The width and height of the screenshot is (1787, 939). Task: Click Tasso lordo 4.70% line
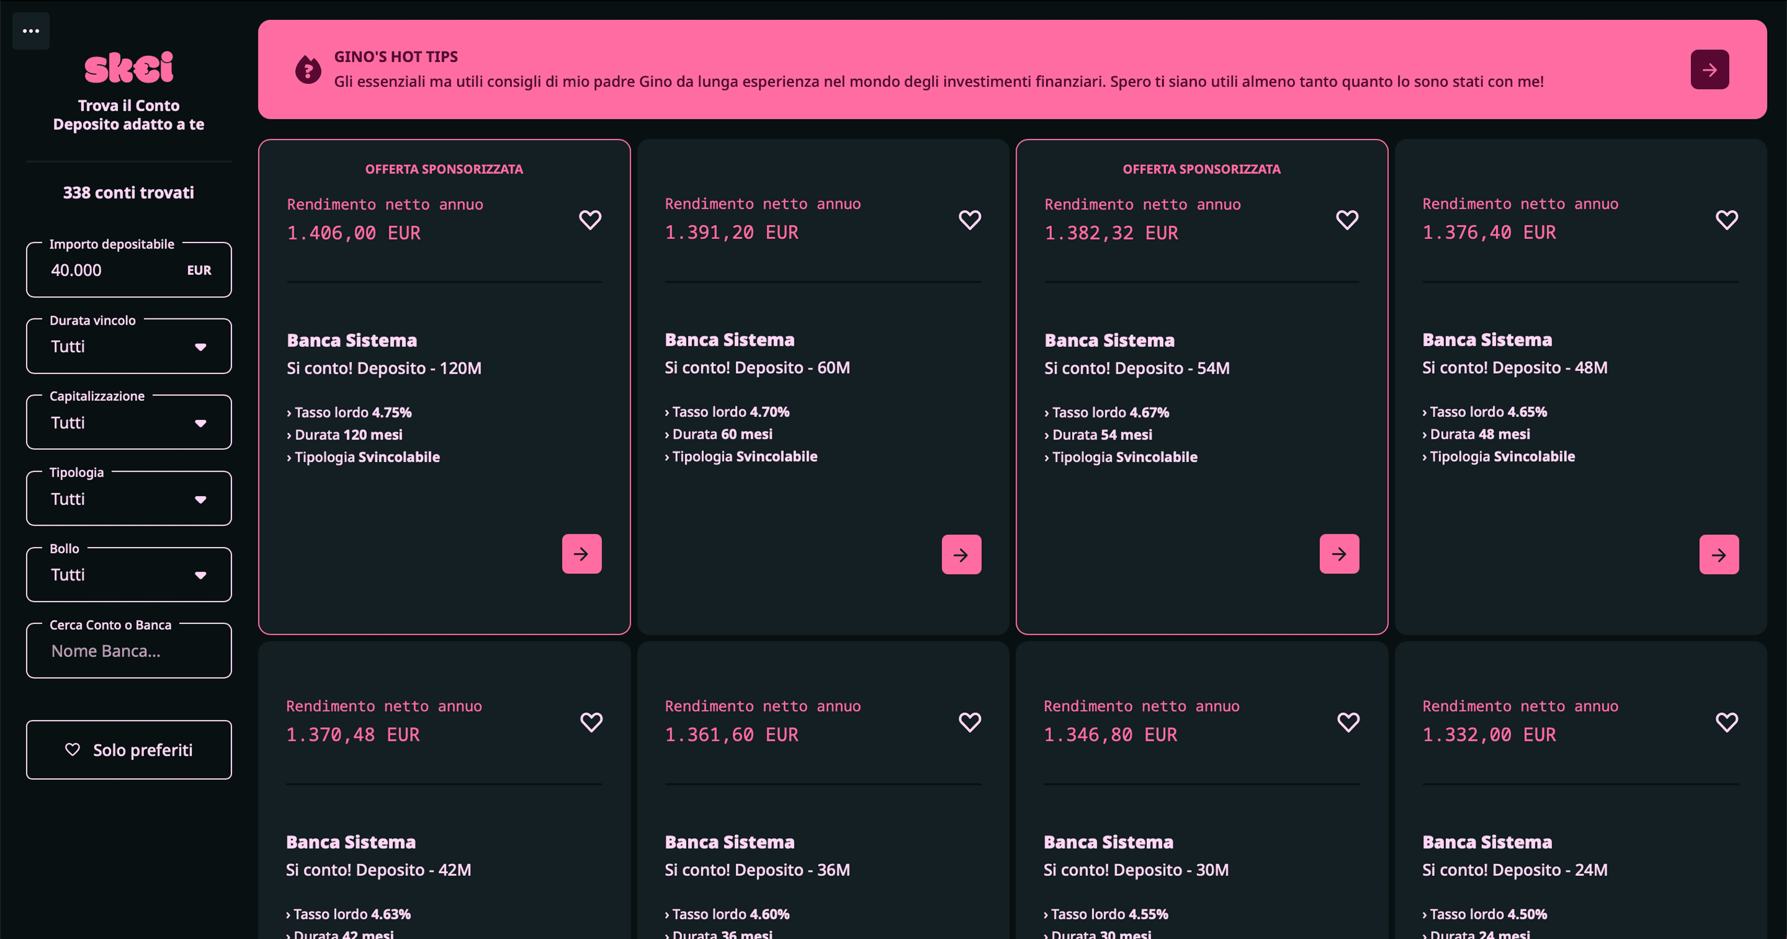pyautogui.click(x=727, y=412)
